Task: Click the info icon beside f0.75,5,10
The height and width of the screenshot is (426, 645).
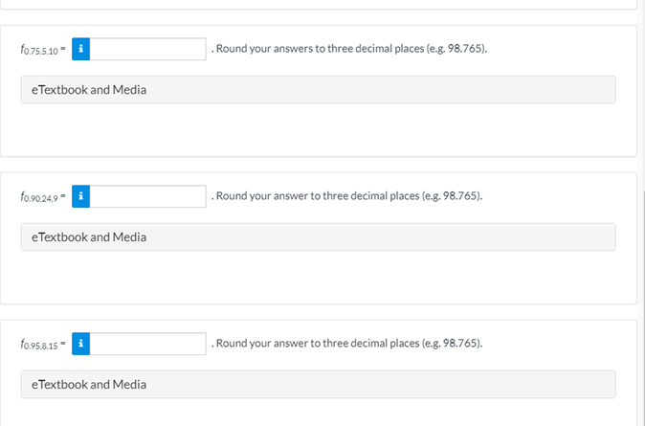Action: [x=82, y=49]
